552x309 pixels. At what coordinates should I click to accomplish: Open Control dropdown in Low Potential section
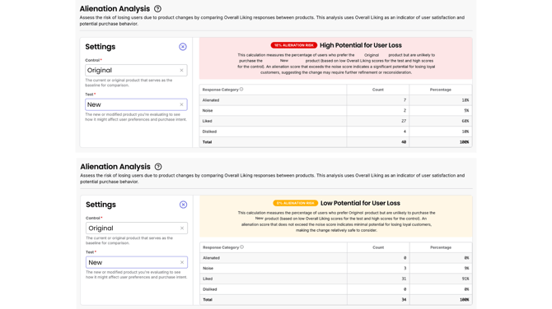point(137,228)
